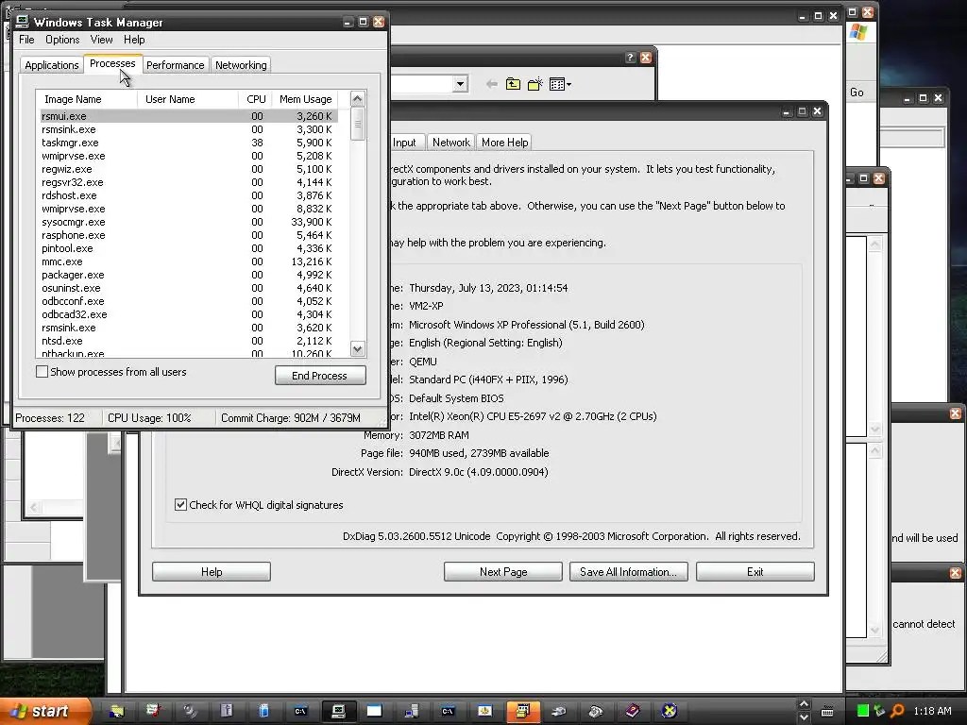Image resolution: width=967 pixels, height=725 pixels.
Task: Click the Up One Level folder icon
Action: point(513,84)
